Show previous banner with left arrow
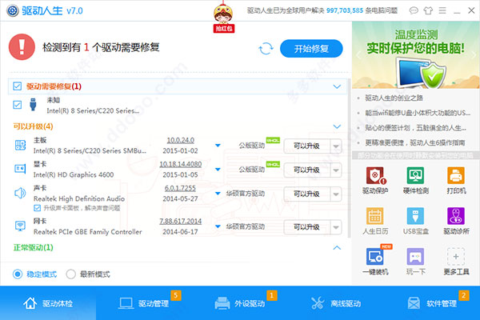Image resolution: width=480 pixels, height=320 pixels. pos(358,55)
